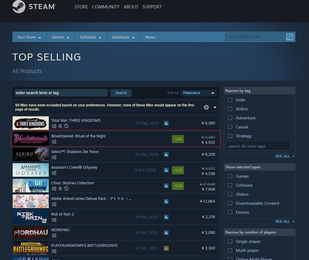The height and width of the screenshot is (260, 309).
Task: Click Windows icon under MORDHAU
Action: 54,235
